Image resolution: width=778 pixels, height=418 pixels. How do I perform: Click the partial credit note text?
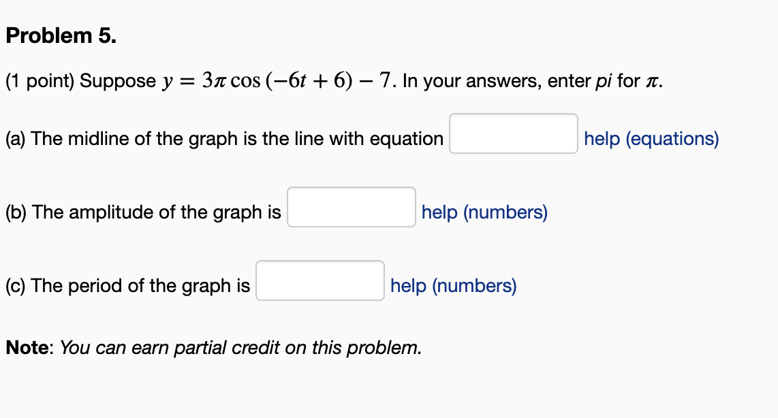213,348
